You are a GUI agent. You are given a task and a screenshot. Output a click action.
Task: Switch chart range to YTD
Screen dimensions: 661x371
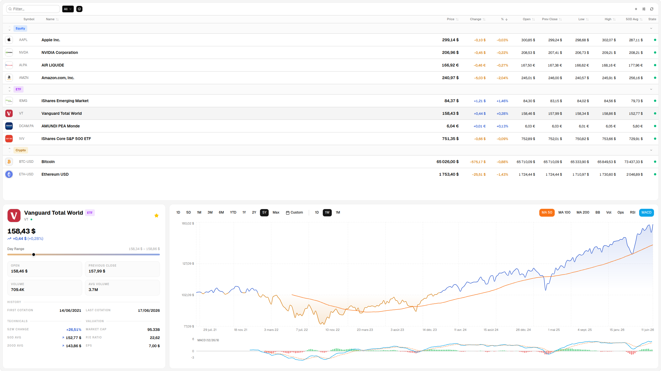233,212
